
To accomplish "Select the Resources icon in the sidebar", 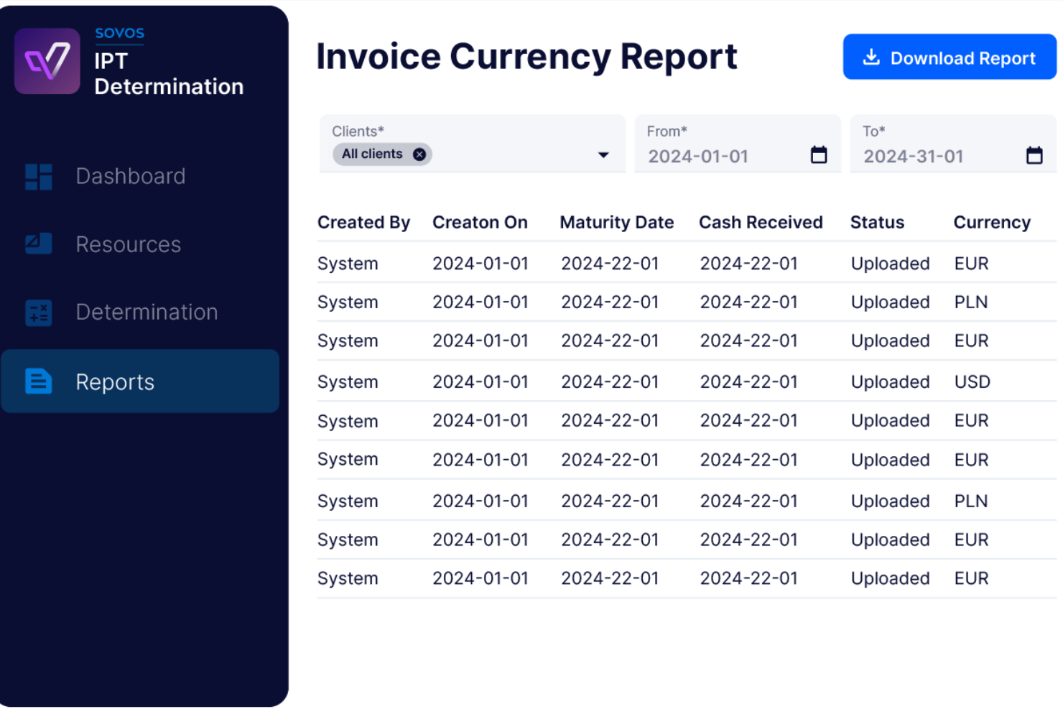I will coord(37,244).
